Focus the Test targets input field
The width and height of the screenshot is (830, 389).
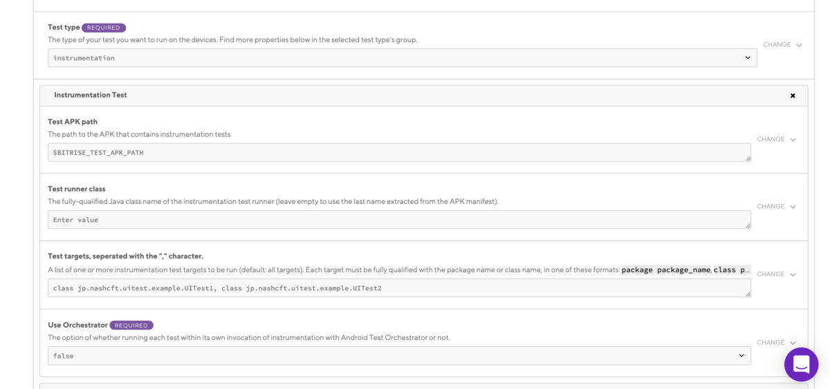pos(399,288)
